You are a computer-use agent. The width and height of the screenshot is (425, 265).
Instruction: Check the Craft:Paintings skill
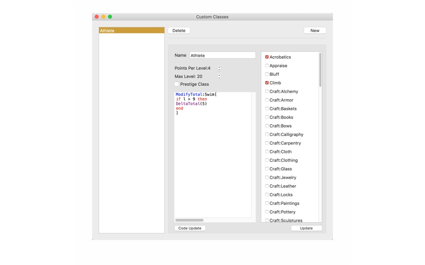coord(267,203)
